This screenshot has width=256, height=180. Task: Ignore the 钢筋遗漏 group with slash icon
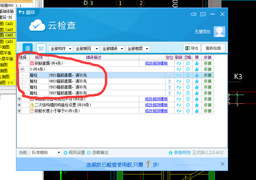[x=188, y=63]
